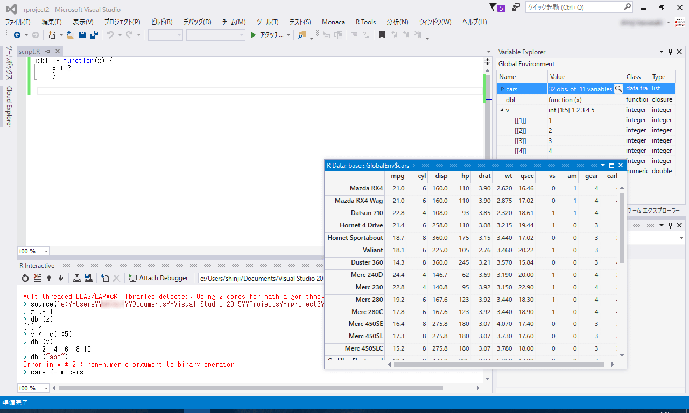The height and width of the screenshot is (413, 689).
Task: Clear the R Interactive output window
Action: pyautogui.click(x=37, y=277)
